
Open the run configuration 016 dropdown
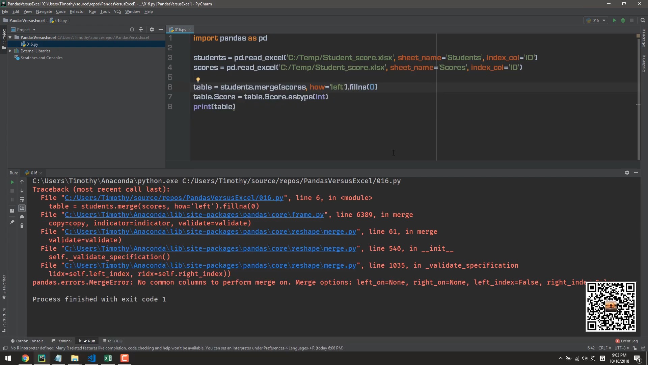tap(595, 20)
